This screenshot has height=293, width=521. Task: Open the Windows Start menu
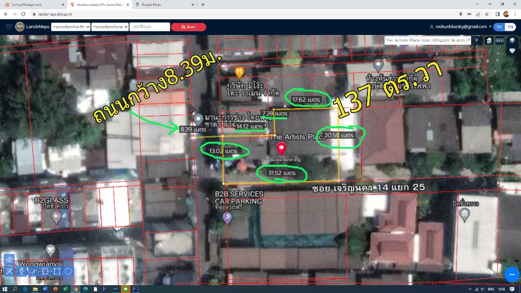click(5, 289)
